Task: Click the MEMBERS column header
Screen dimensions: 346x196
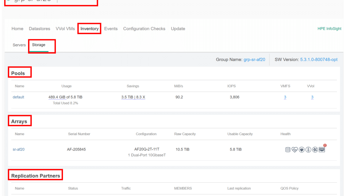Action: [183, 188]
